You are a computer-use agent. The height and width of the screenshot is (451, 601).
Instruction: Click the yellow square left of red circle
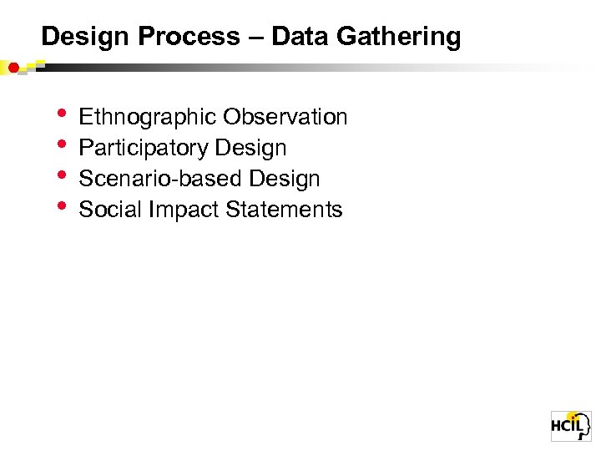[4, 65]
